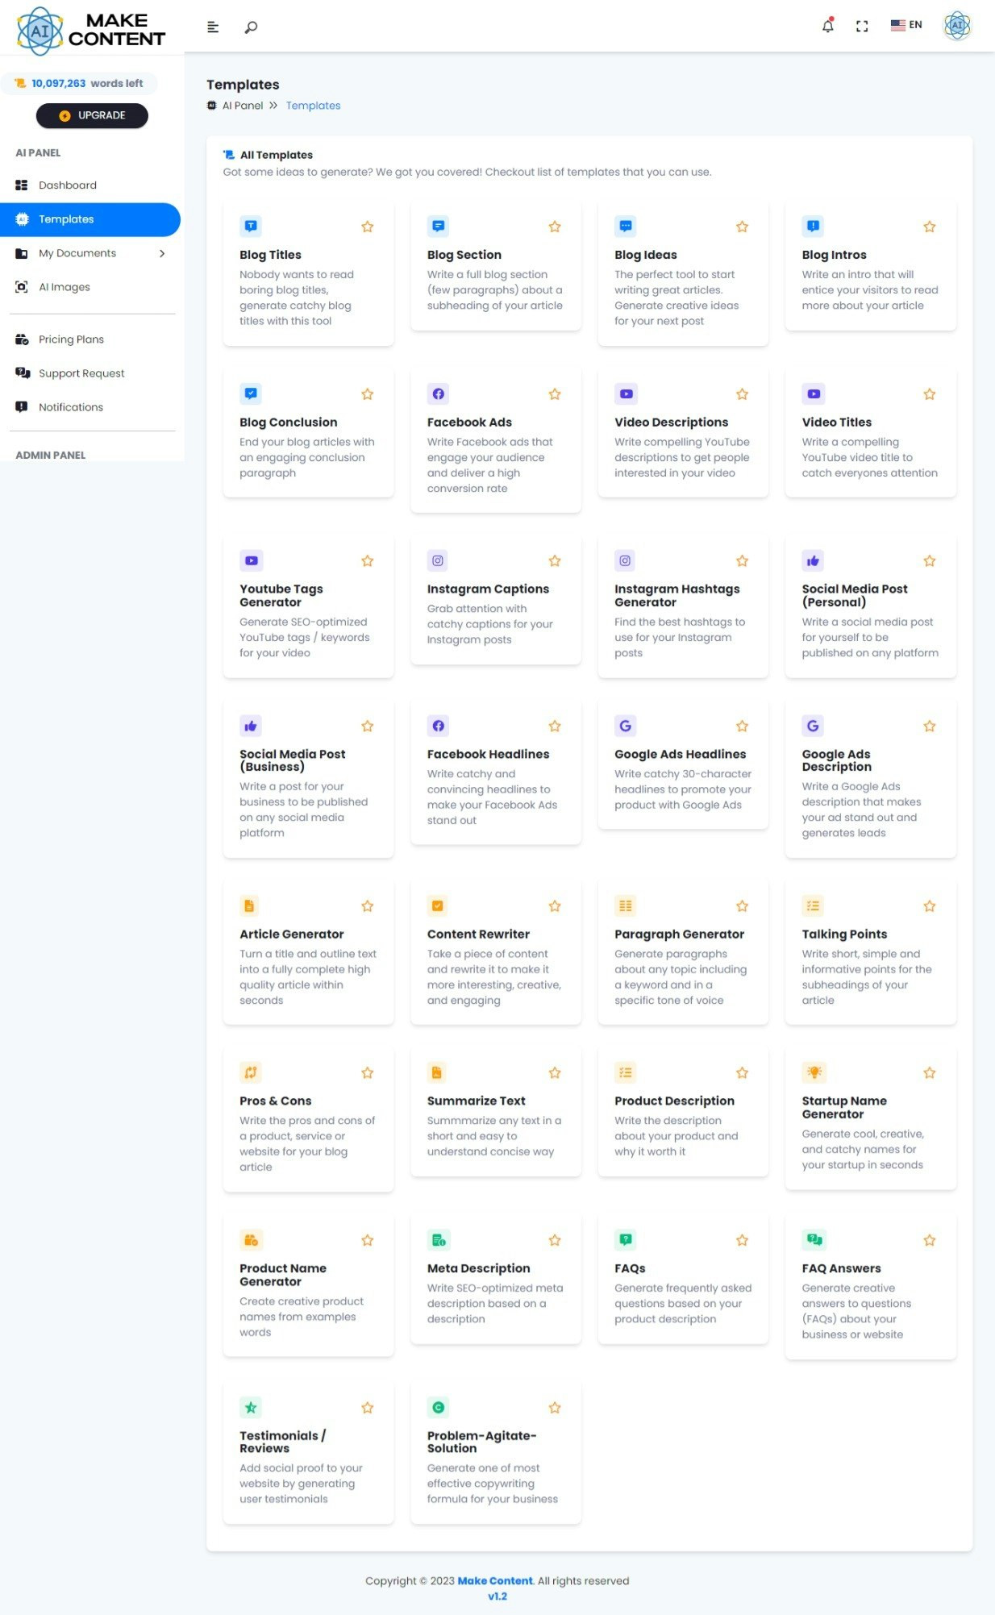Toggle the sidebar hamburger menu icon
The width and height of the screenshot is (995, 1615).
click(x=213, y=27)
